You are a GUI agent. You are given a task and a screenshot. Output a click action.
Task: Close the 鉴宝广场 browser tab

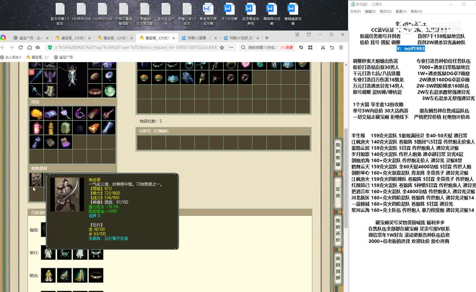pyautogui.click(x=47, y=38)
